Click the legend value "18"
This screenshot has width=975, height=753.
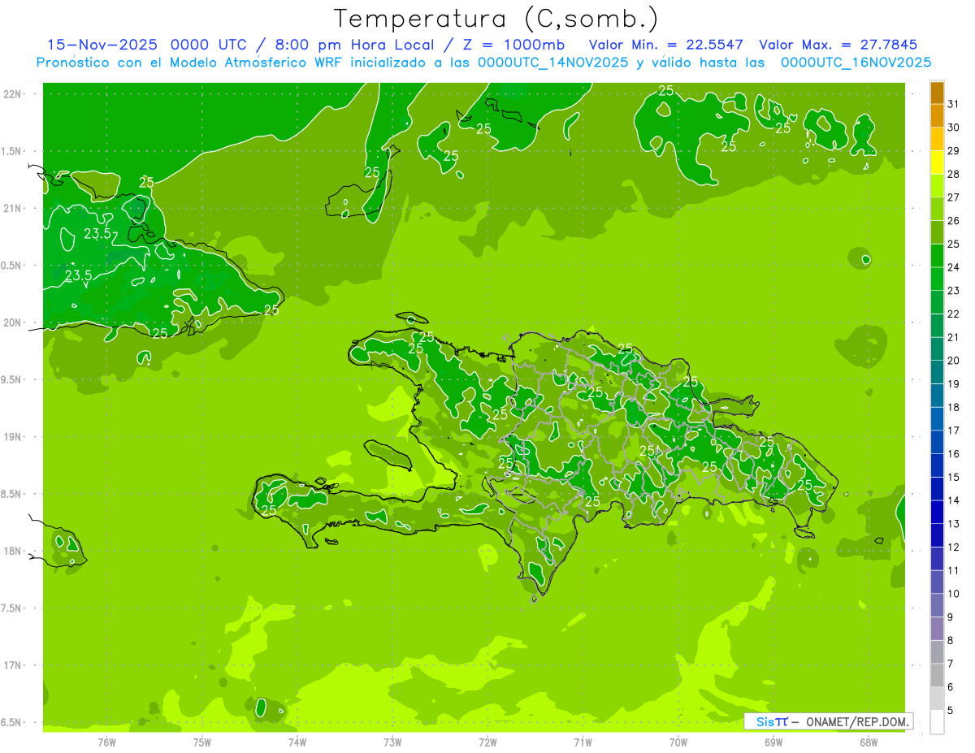coord(954,407)
